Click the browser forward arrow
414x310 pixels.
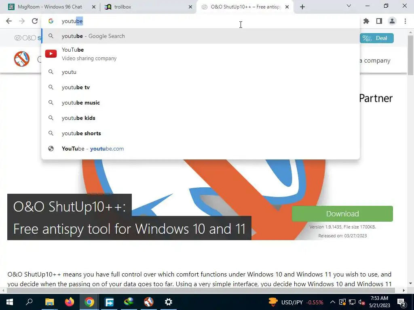click(22, 21)
